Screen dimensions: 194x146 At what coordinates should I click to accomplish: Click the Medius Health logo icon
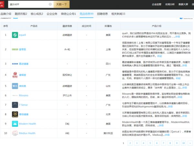[x=15, y=133]
